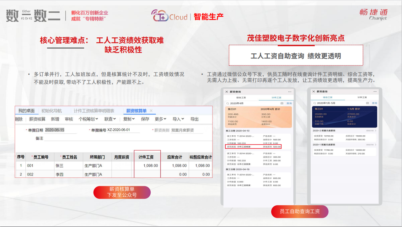Viewport: 402px width, 227px height.
Task: Open the calendar icon on the 2020年4月 screen
Action: click(x=282, y=103)
